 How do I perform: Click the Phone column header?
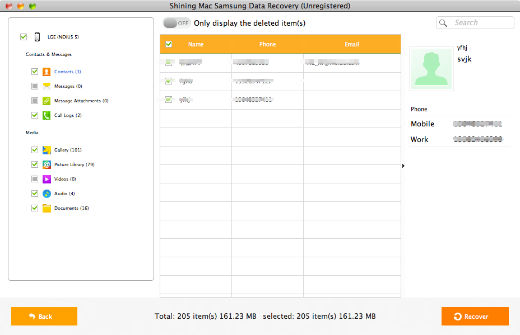point(267,44)
